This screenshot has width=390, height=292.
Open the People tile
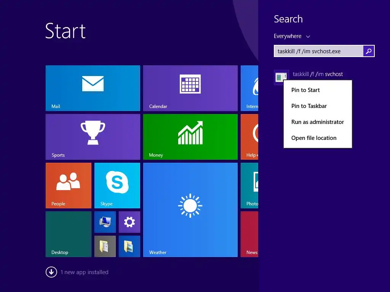(69, 186)
